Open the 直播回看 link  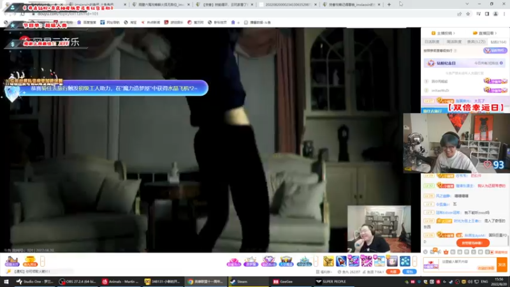[484, 33]
